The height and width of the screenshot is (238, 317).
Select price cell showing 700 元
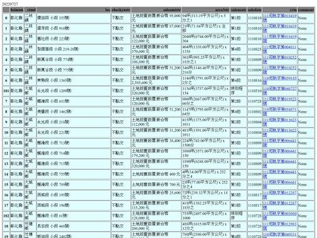point(156,185)
